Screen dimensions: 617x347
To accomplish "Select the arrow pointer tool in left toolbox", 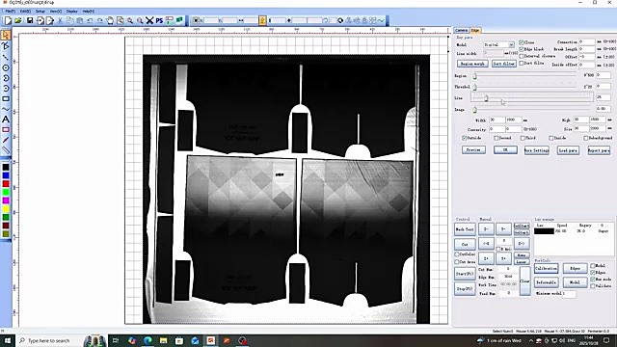I will coord(6,36).
